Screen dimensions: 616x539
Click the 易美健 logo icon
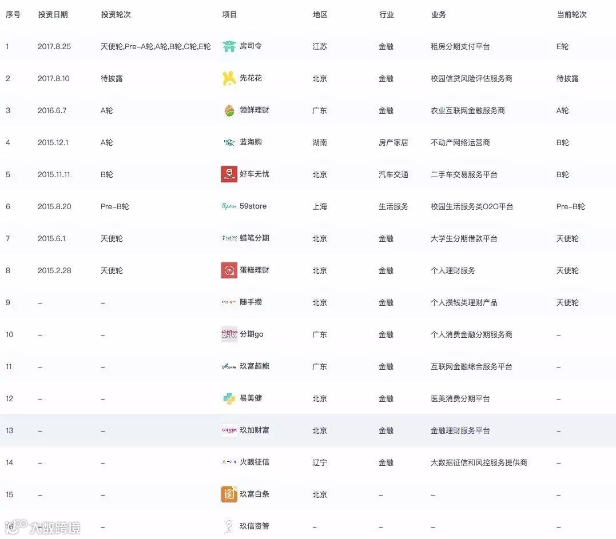click(229, 398)
